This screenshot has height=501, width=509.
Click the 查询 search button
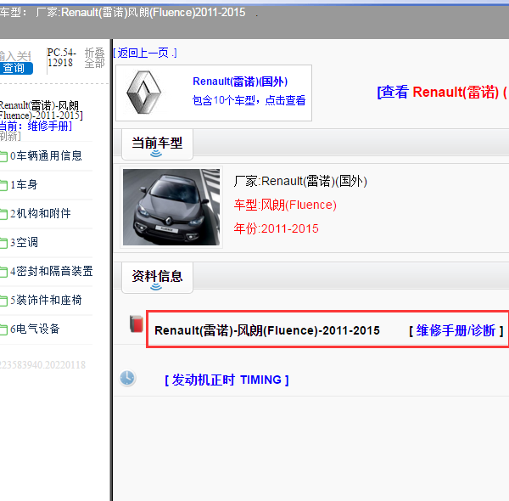[x=15, y=68]
